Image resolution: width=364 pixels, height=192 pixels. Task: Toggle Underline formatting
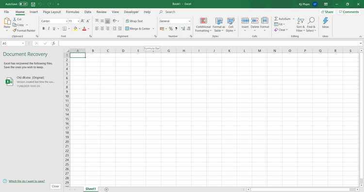point(54,29)
